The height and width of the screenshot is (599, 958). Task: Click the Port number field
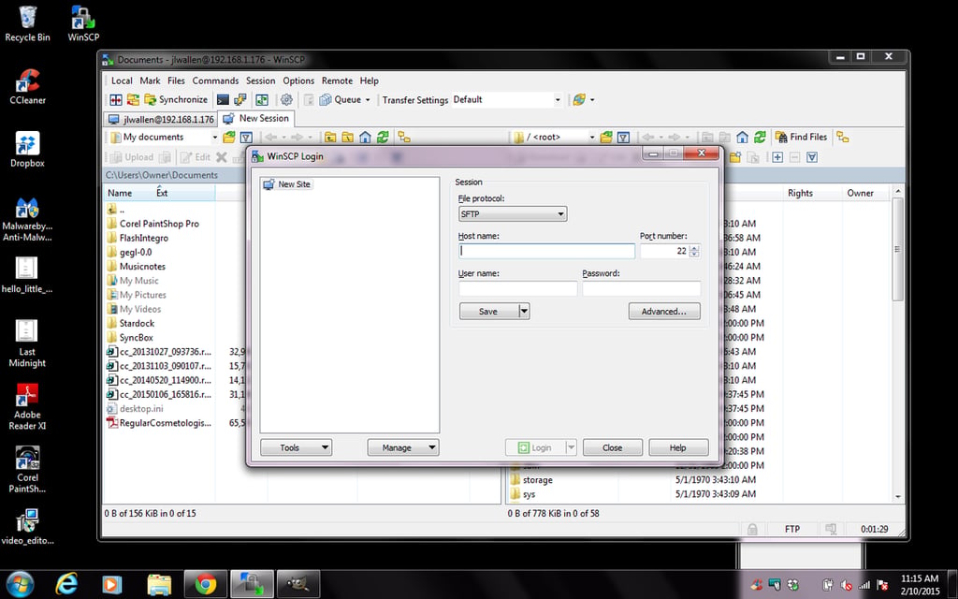point(664,251)
